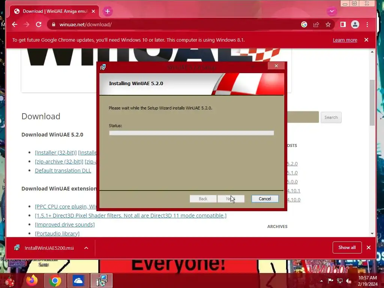Viewport: 384px width, 288px height.
Task: Open the Chrome profile avatar
Action: pos(355,24)
